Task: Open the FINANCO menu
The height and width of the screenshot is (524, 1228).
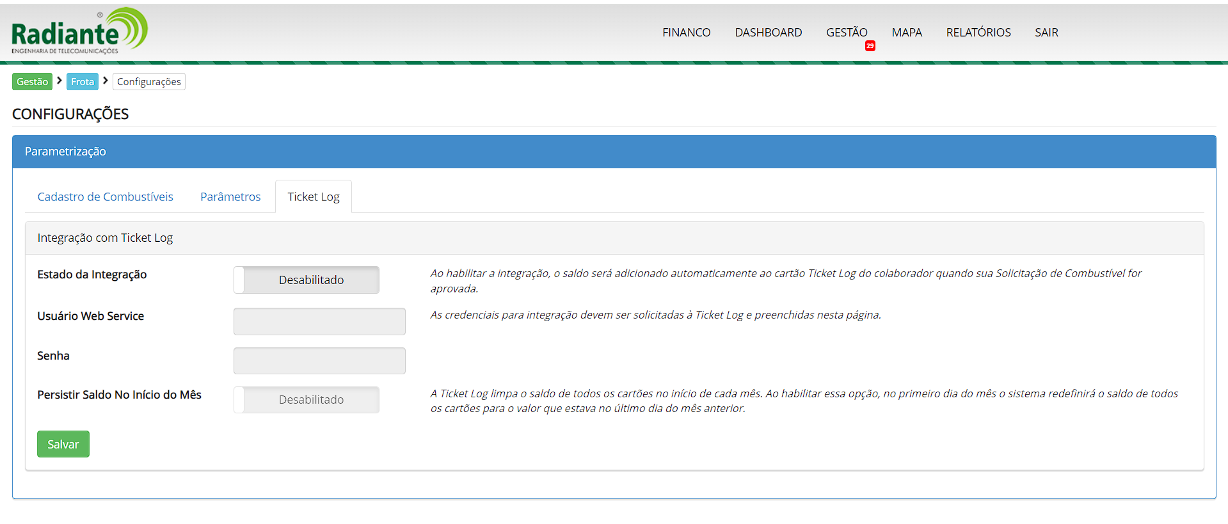Action: click(x=686, y=33)
